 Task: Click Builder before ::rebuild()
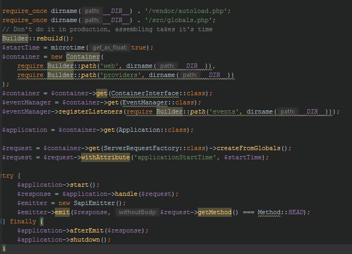[x=15, y=38]
